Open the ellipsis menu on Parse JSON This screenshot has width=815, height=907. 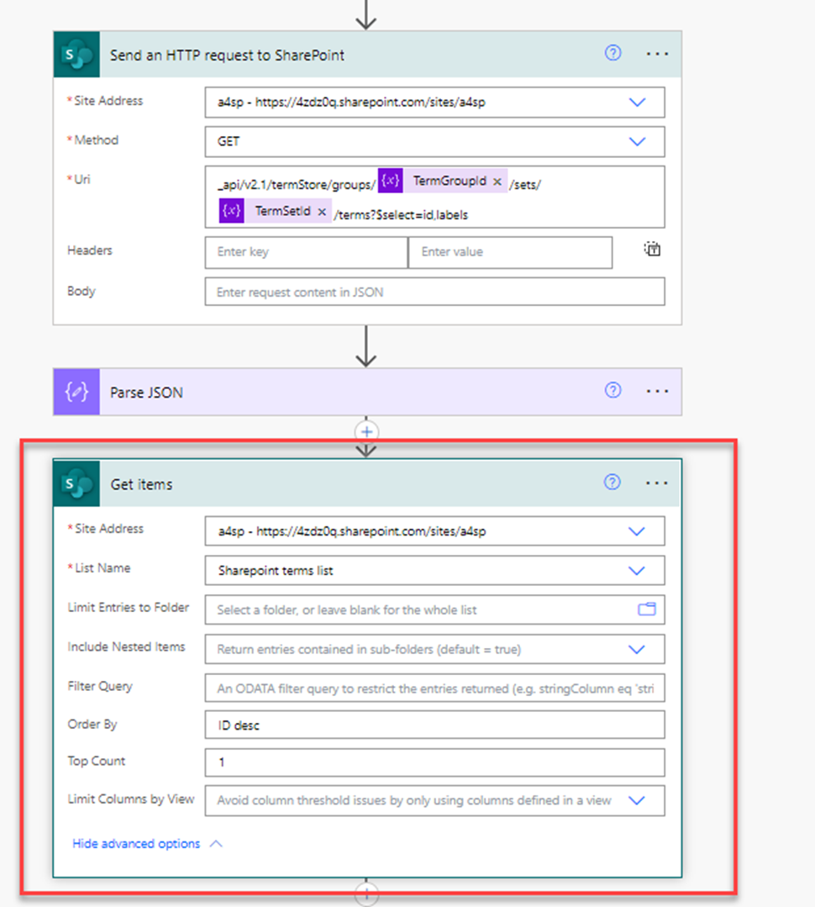657,391
